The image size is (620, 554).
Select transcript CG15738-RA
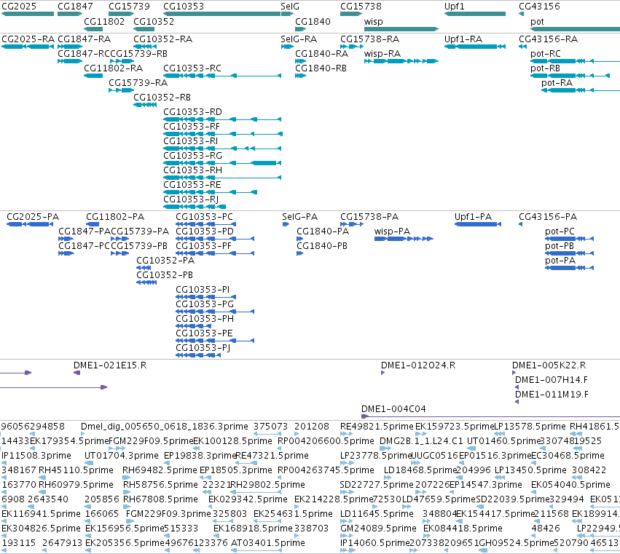click(x=369, y=39)
